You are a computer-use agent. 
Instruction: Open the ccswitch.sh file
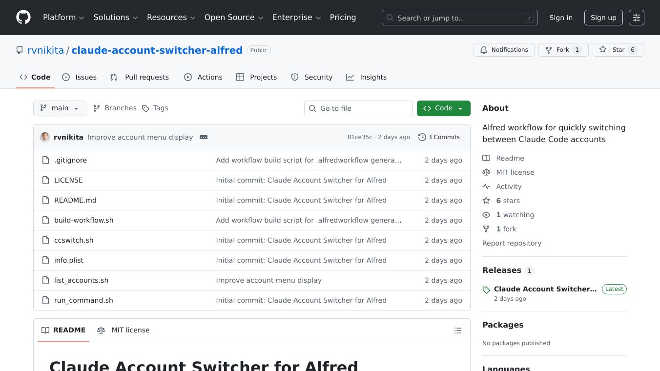74,240
